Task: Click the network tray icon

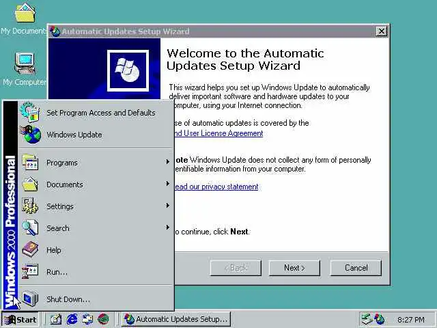Action: click(366, 319)
